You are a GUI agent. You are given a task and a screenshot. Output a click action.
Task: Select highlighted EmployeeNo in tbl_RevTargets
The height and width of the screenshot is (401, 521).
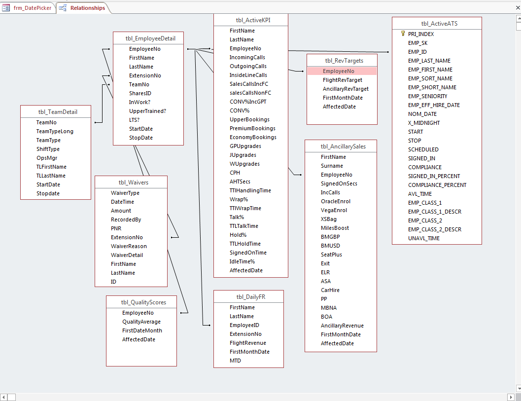[x=342, y=71]
